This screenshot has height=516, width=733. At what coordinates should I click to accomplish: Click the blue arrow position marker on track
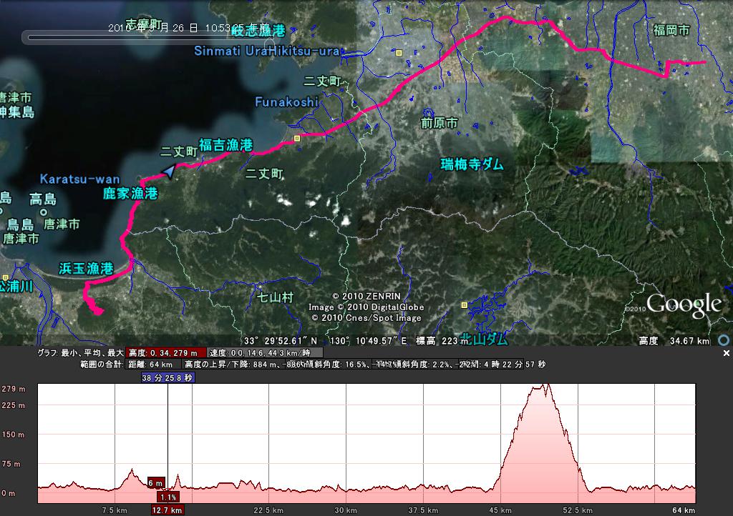pos(169,172)
